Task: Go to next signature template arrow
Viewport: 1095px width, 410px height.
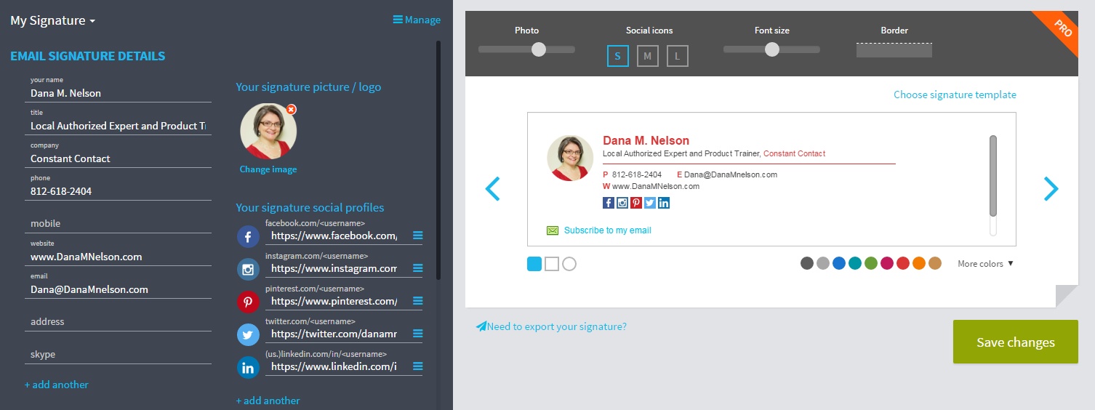Action: (x=1051, y=189)
